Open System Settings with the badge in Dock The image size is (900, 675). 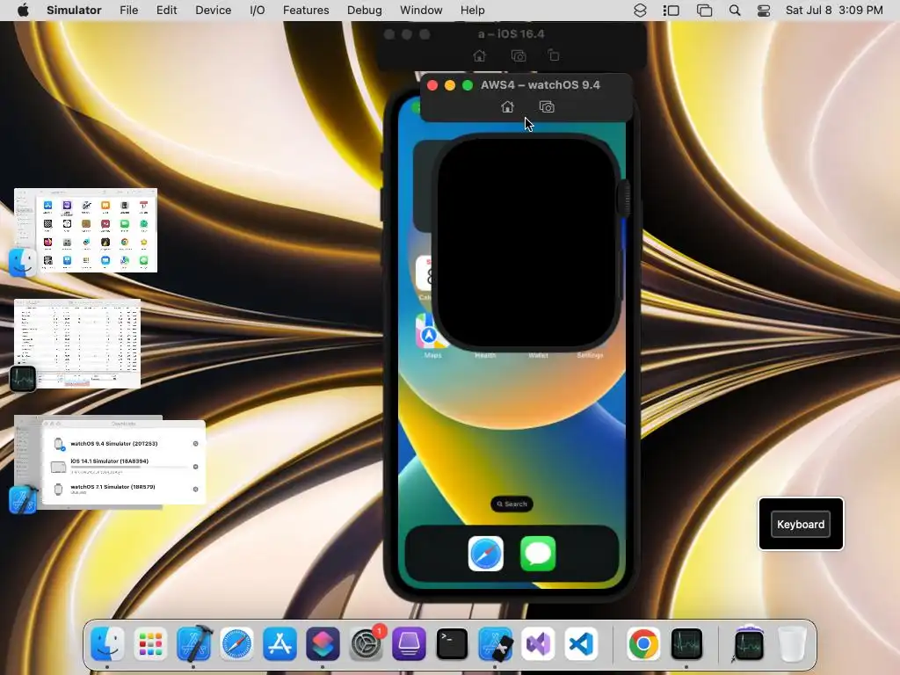click(x=367, y=643)
